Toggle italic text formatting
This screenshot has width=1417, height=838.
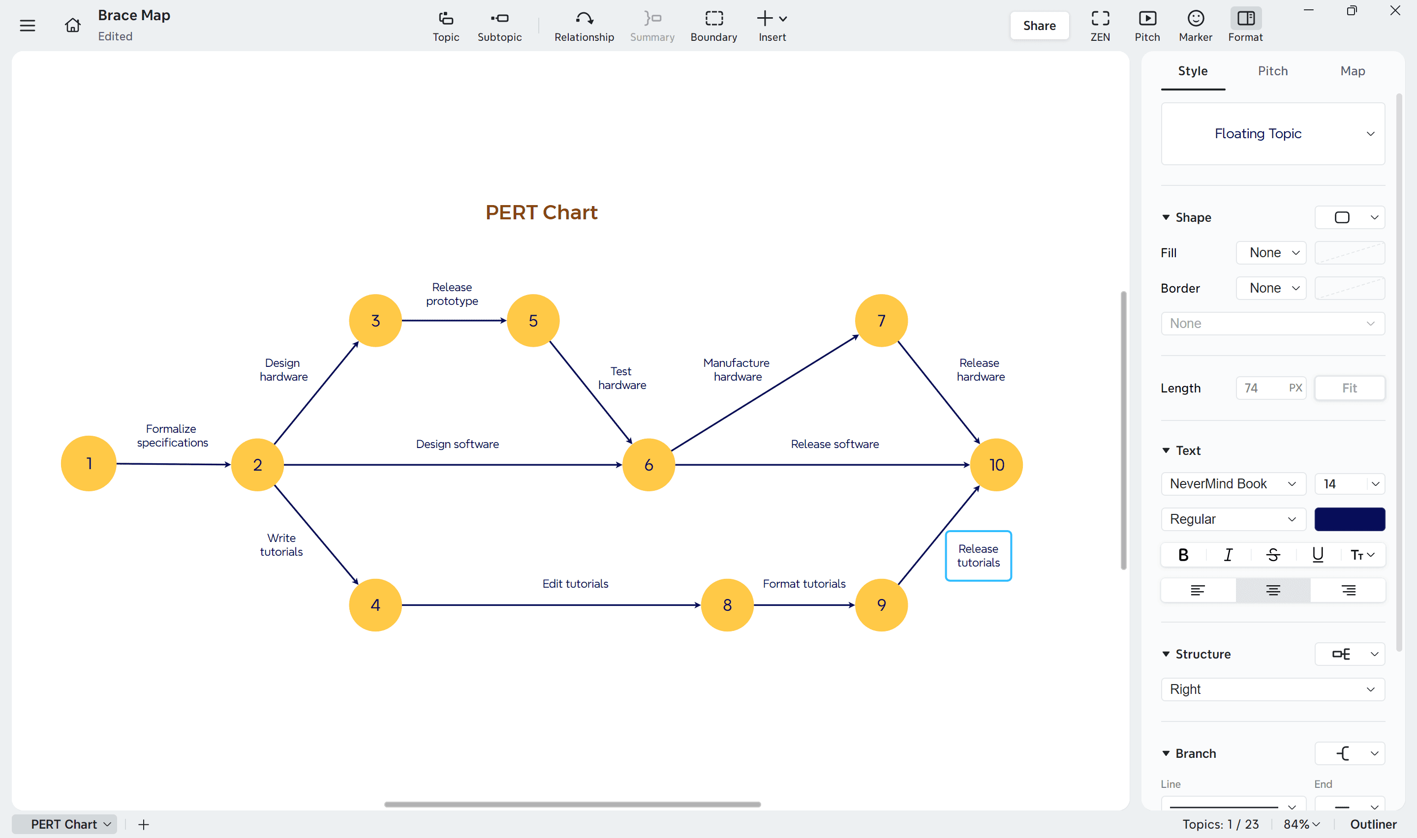(1228, 555)
